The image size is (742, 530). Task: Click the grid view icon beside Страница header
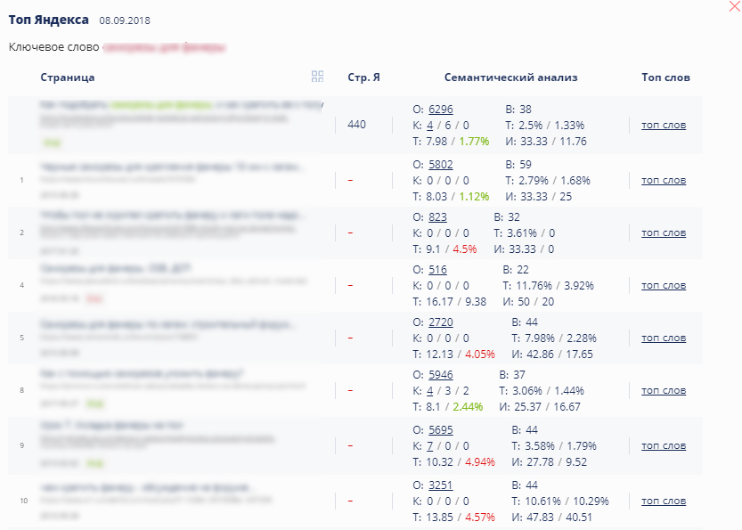(x=318, y=77)
